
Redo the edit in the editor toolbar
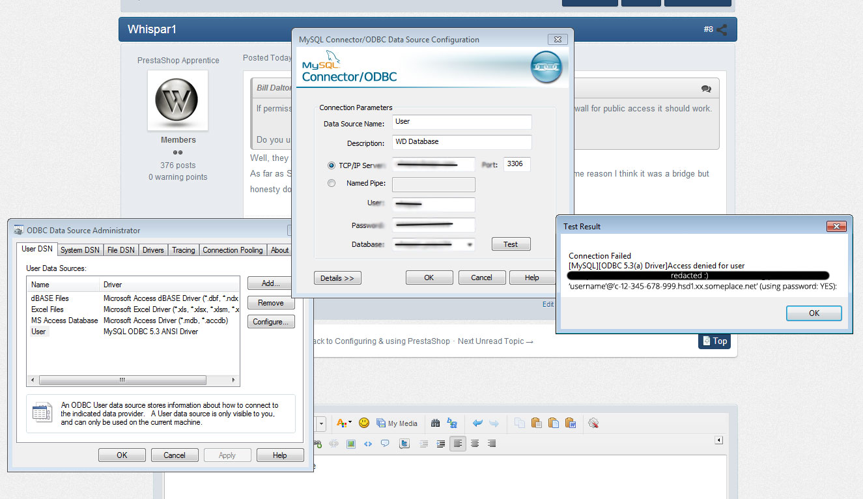[x=494, y=423]
